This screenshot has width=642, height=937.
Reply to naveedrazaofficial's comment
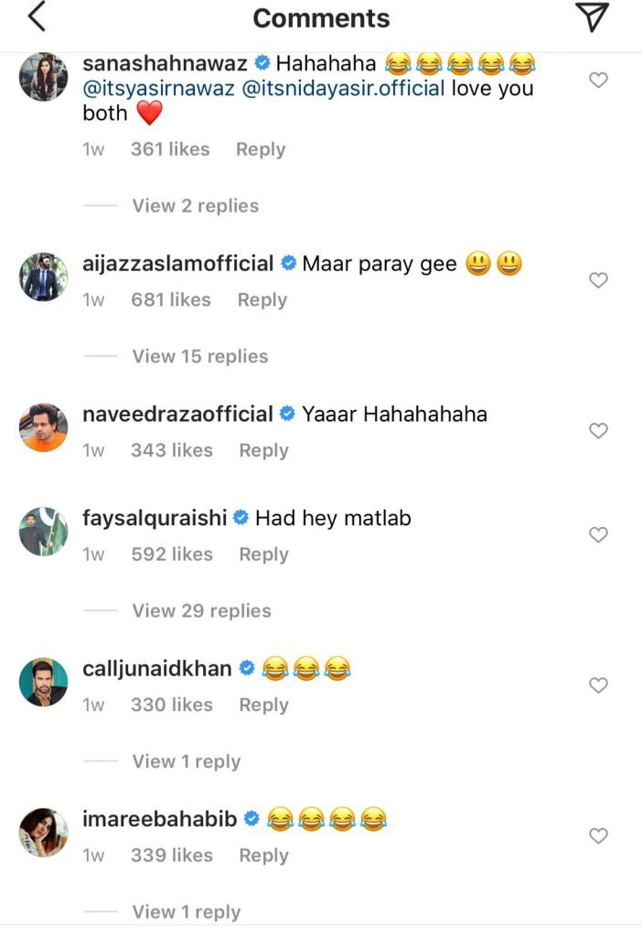tap(263, 450)
